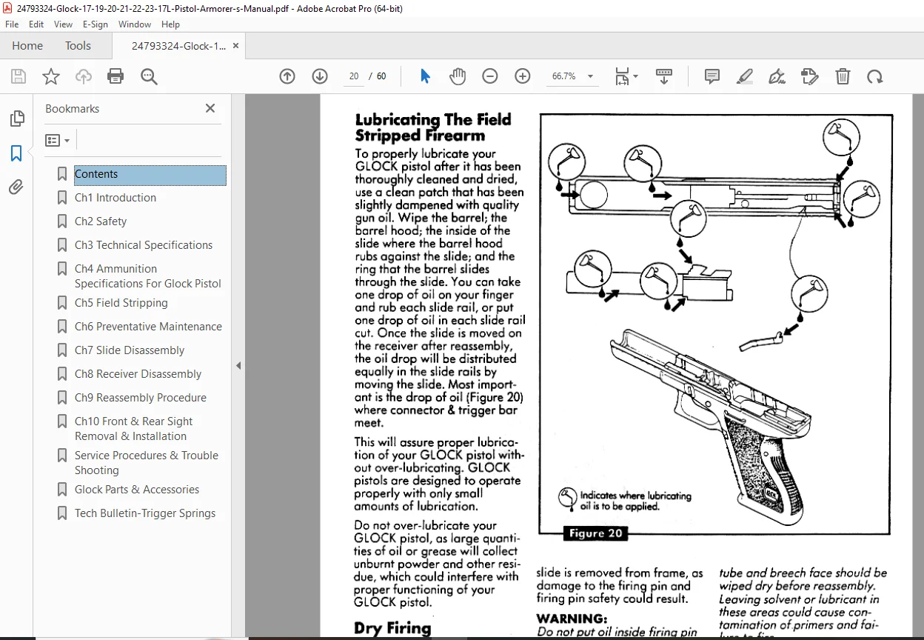Click the Save file icon
This screenshot has height=640, width=924.
19,76
